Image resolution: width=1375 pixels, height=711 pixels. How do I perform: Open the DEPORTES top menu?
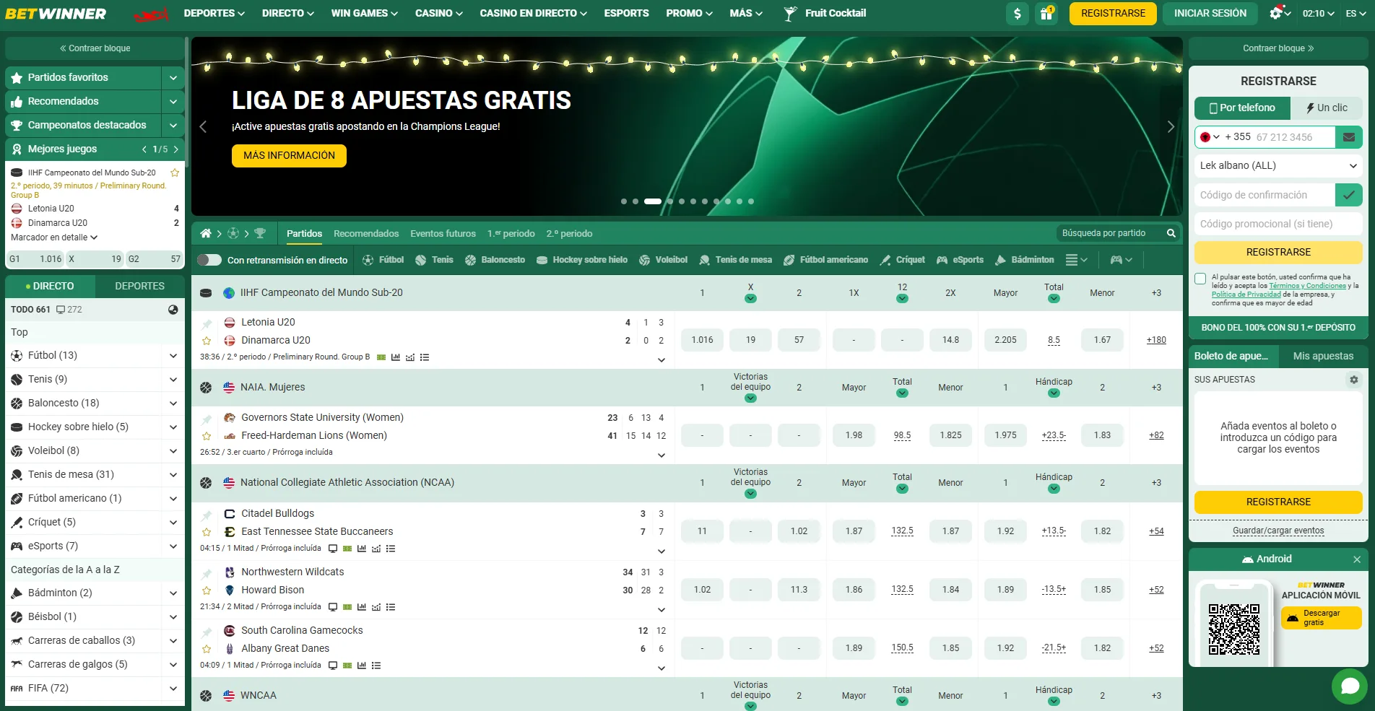[214, 13]
